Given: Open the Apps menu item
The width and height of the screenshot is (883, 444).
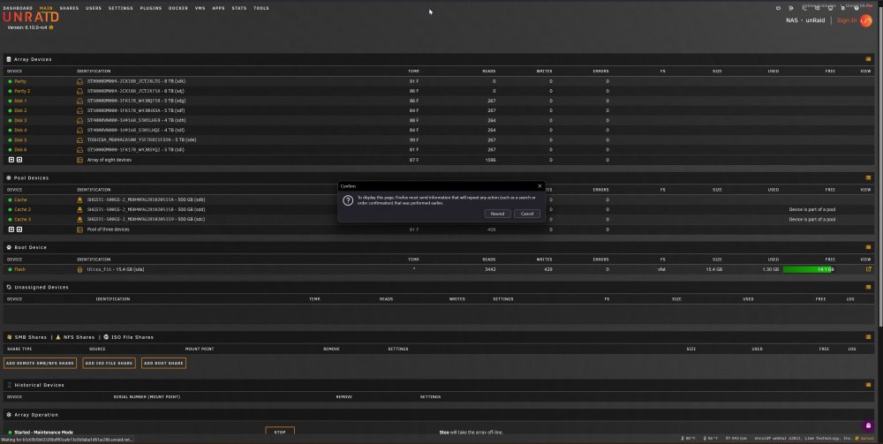Looking at the screenshot, I should point(218,9).
